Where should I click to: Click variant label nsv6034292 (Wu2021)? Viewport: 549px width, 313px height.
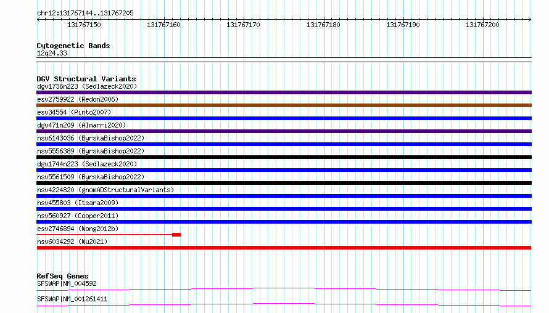coord(72,242)
